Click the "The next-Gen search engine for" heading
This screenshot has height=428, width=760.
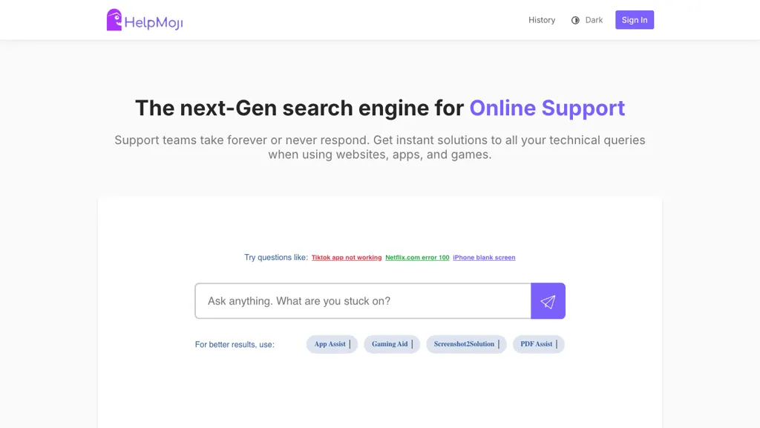299,108
